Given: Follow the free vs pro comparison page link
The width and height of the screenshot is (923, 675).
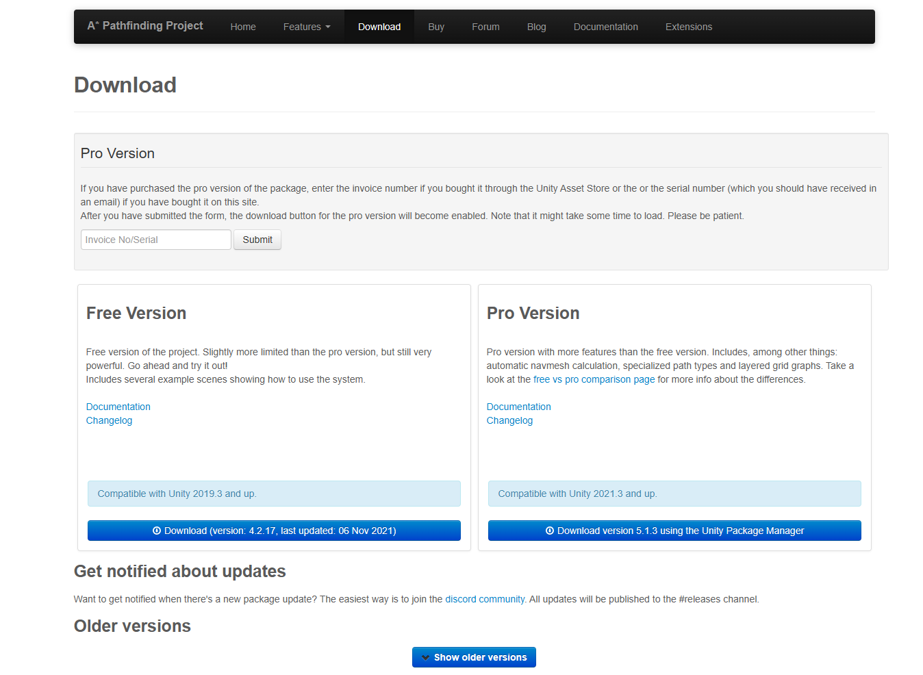Looking at the screenshot, I should click(594, 379).
